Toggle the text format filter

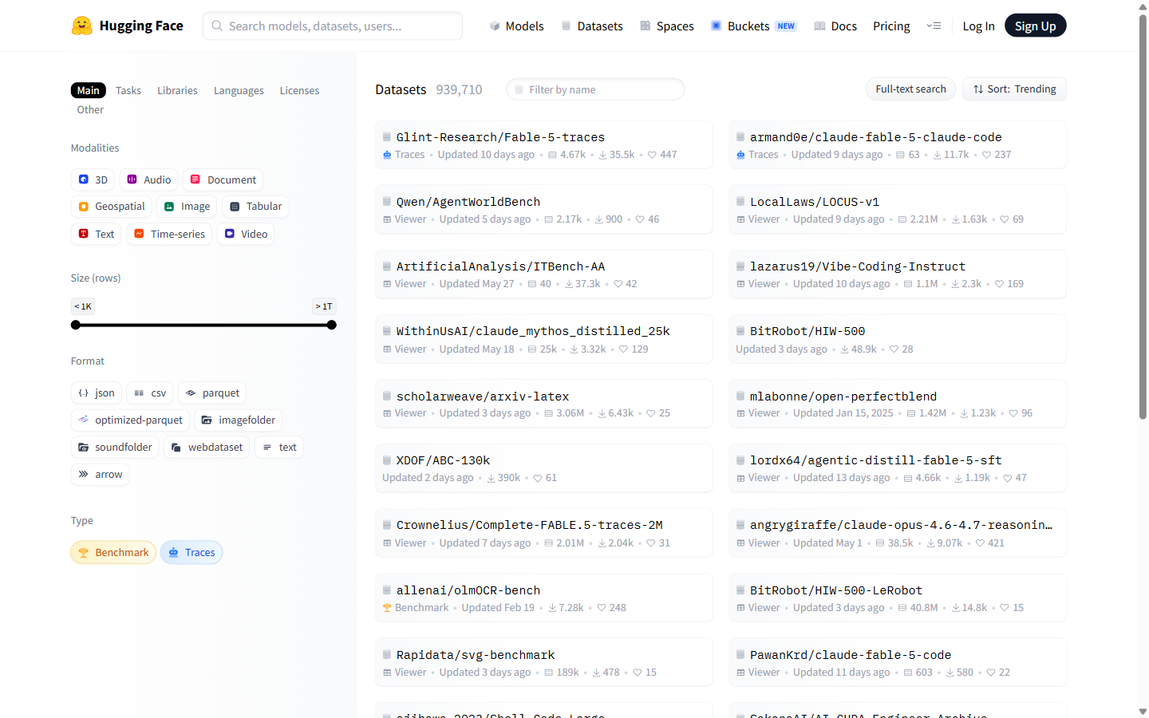(279, 448)
